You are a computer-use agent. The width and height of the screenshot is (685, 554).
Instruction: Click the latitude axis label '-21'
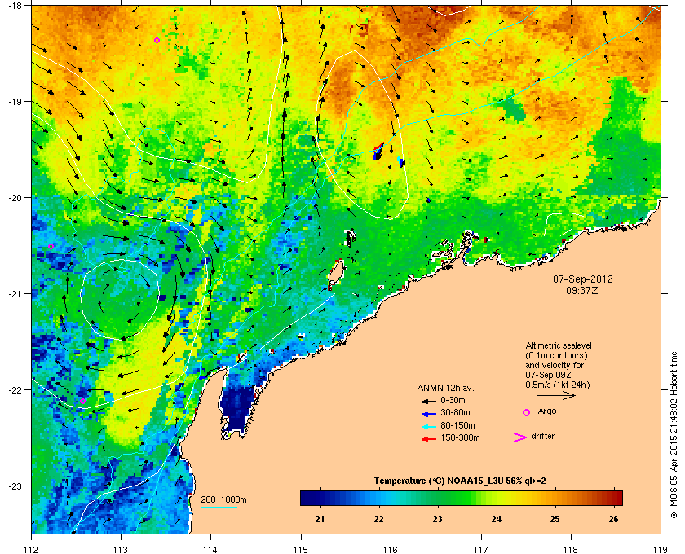[15, 294]
